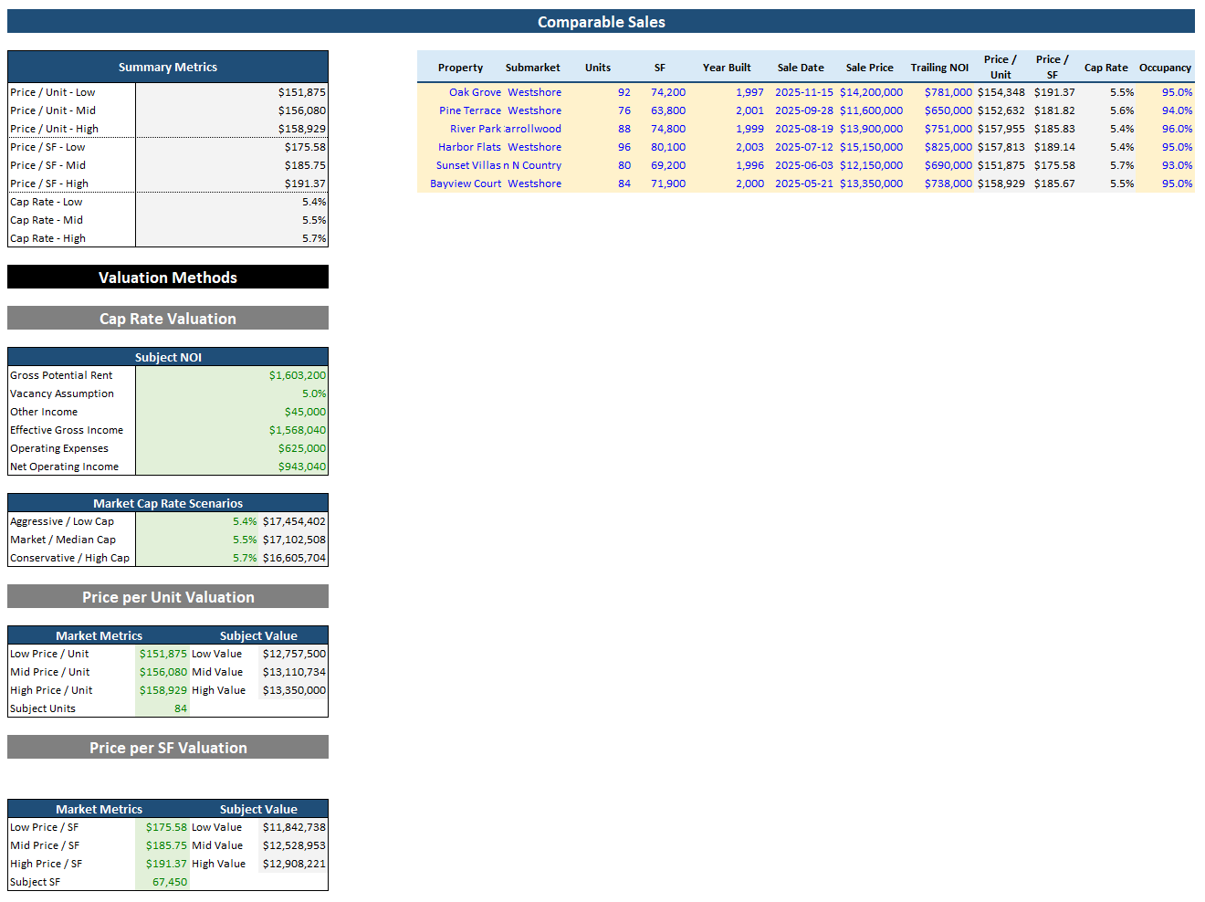The width and height of the screenshot is (1205, 902).
Task: Click the Subject SF cell showing 67,450
Action: (164, 881)
